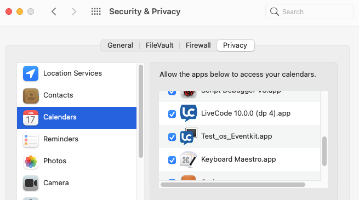
Task: Open the FileVault tab
Action: point(159,45)
